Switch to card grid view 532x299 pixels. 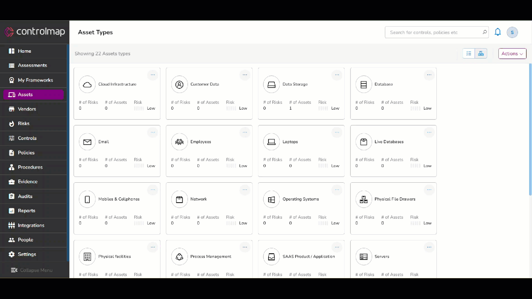click(x=481, y=54)
